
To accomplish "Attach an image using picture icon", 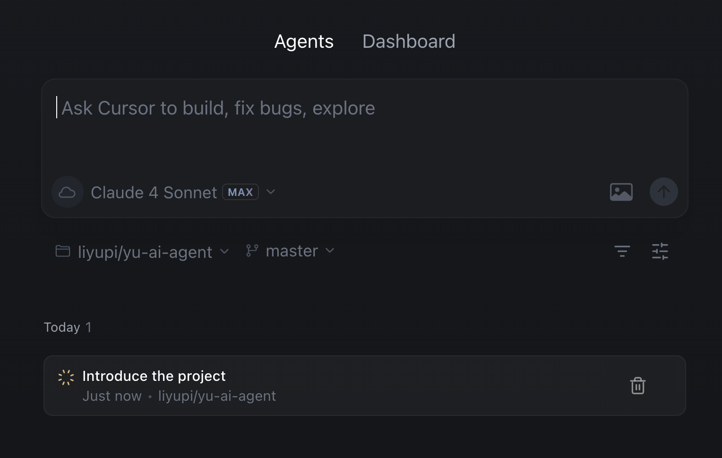I will pos(621,192).
